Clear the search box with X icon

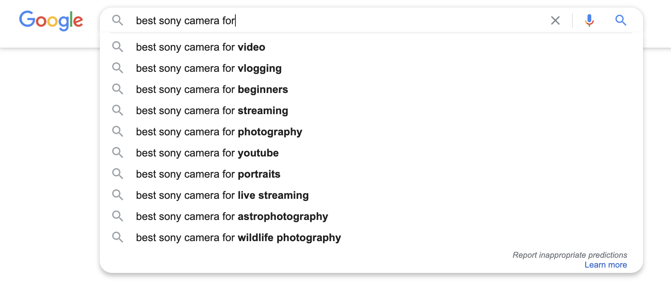pos(555,20)
